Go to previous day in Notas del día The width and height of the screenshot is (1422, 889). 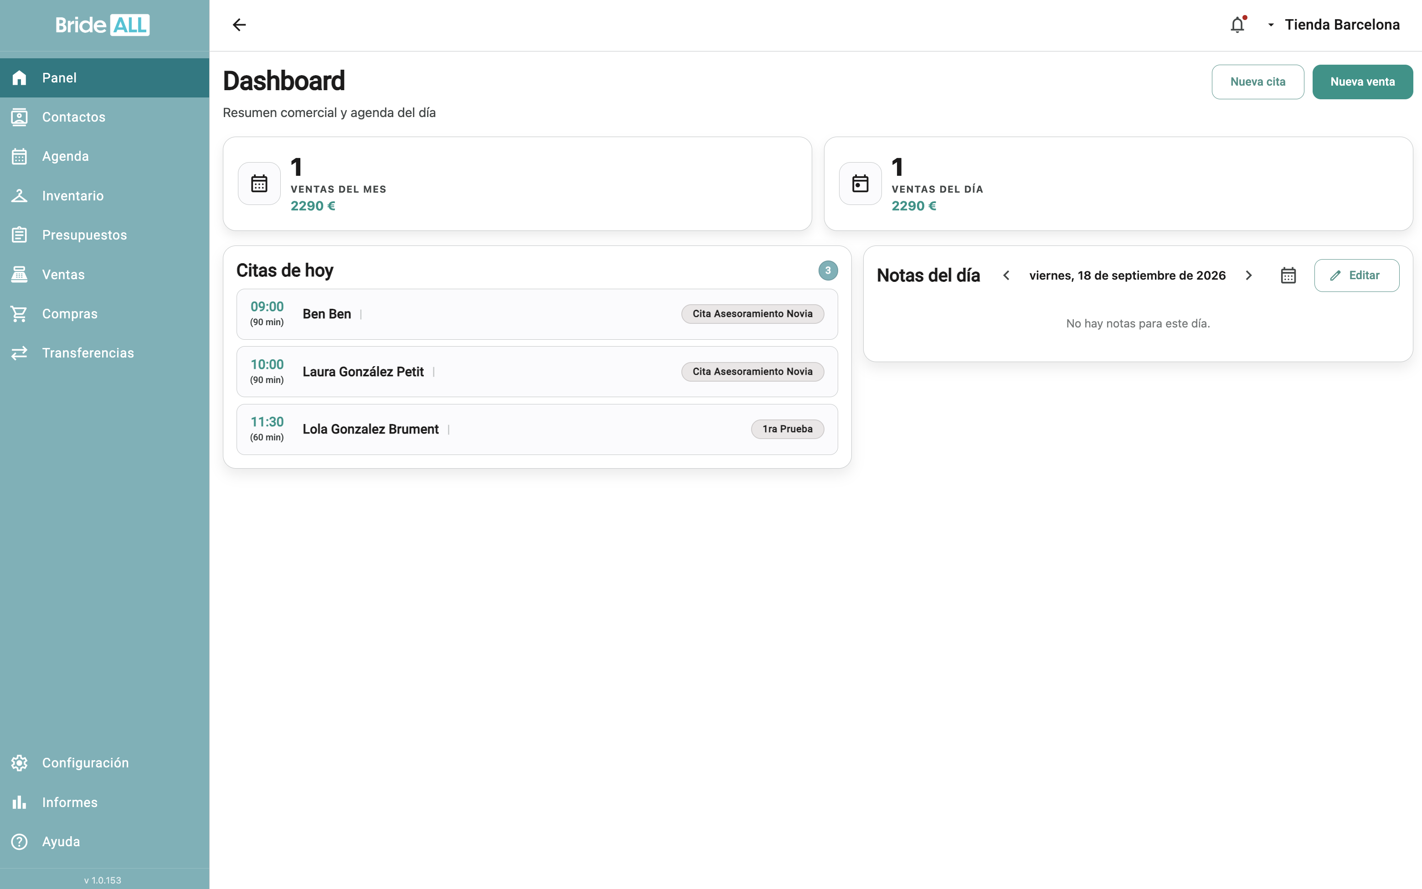pyautogui.click(x=1006, y=275)
